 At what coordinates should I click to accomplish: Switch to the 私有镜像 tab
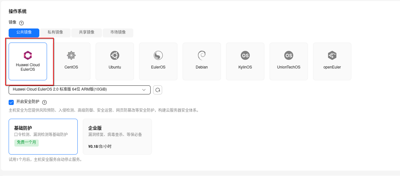coord(55,33)
